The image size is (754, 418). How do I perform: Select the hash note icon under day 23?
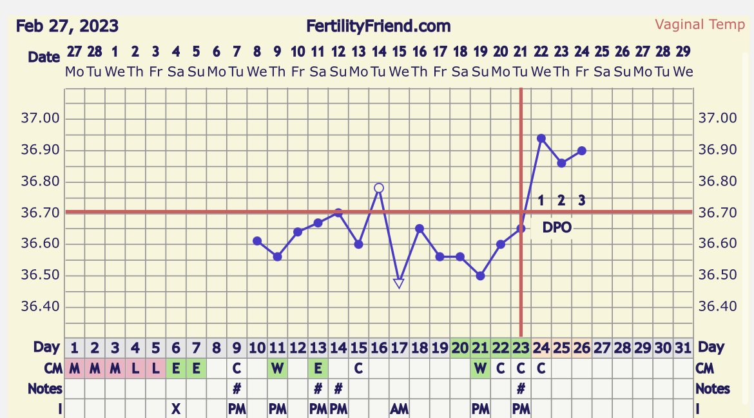click(x=521, y=388)
